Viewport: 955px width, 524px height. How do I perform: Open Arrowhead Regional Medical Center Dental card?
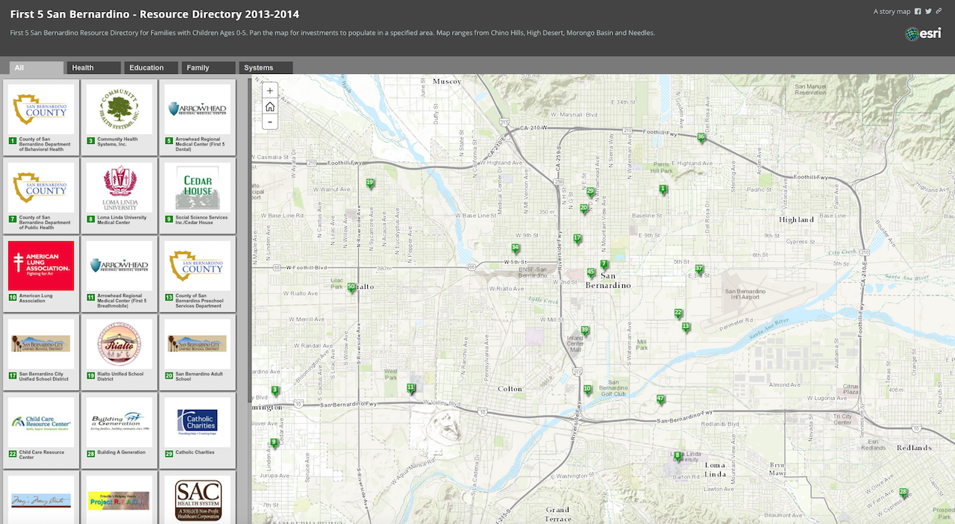198,117
